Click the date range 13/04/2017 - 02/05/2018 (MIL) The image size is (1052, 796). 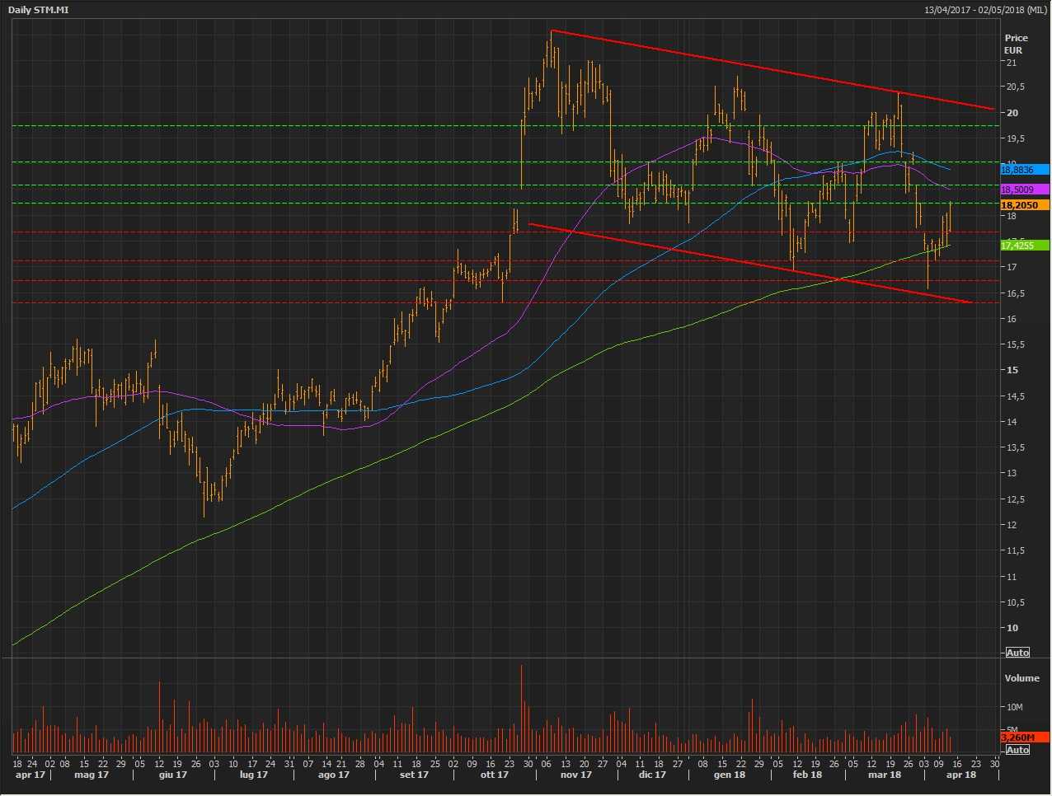986,10
